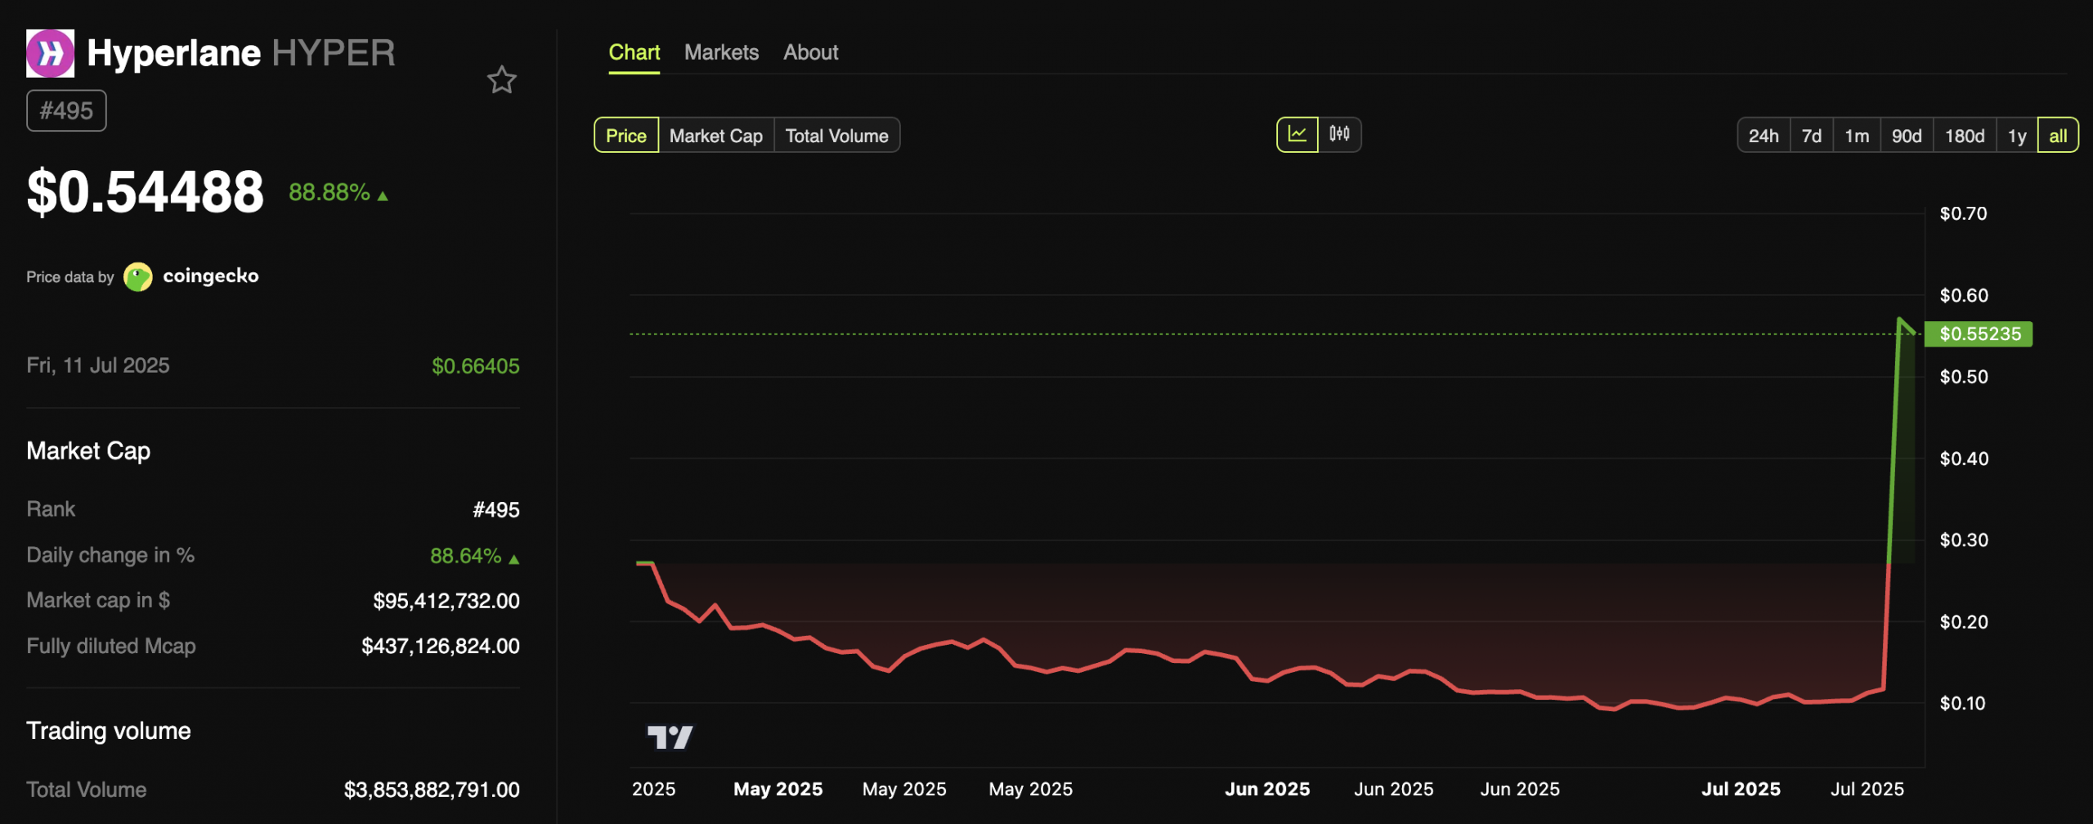Image resolution: width=2093 pixels, height=824 pixels.
Task: Set chart range to 7d
Action: [1811, 136]
